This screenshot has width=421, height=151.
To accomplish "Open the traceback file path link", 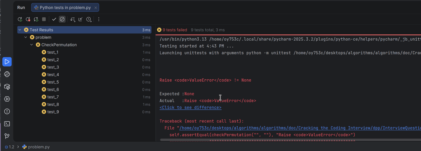I will click(300, 128).
